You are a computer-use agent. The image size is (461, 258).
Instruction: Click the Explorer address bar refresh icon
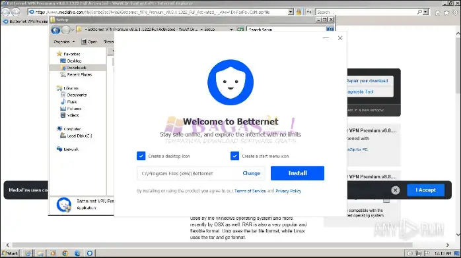(x=240, y=30)
